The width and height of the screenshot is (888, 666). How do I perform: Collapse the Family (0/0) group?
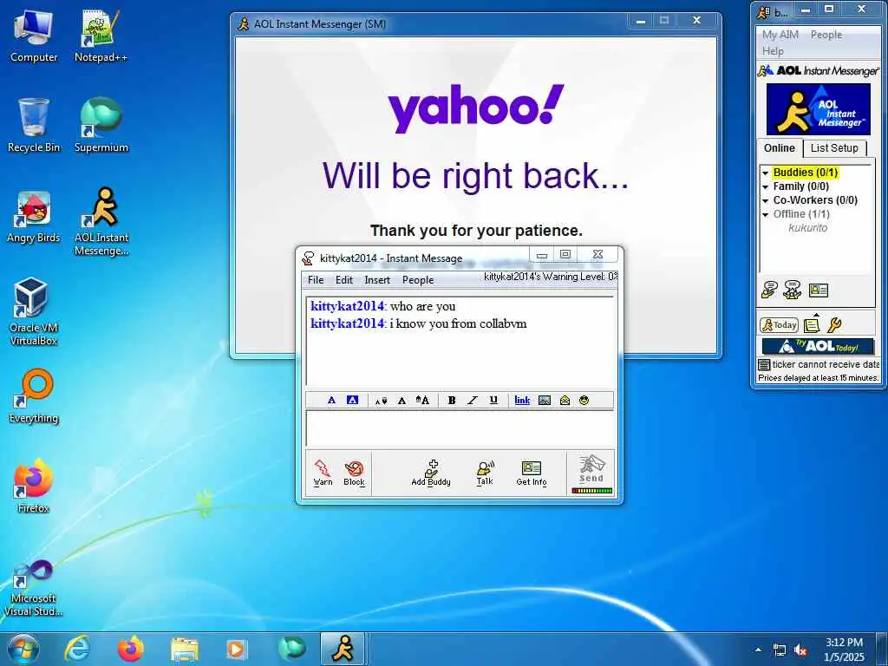(765, 186)
